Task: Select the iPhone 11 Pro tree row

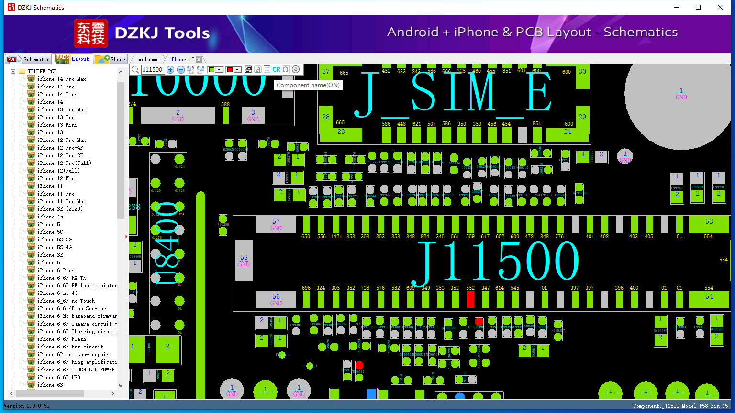Action: coord(56,194)
